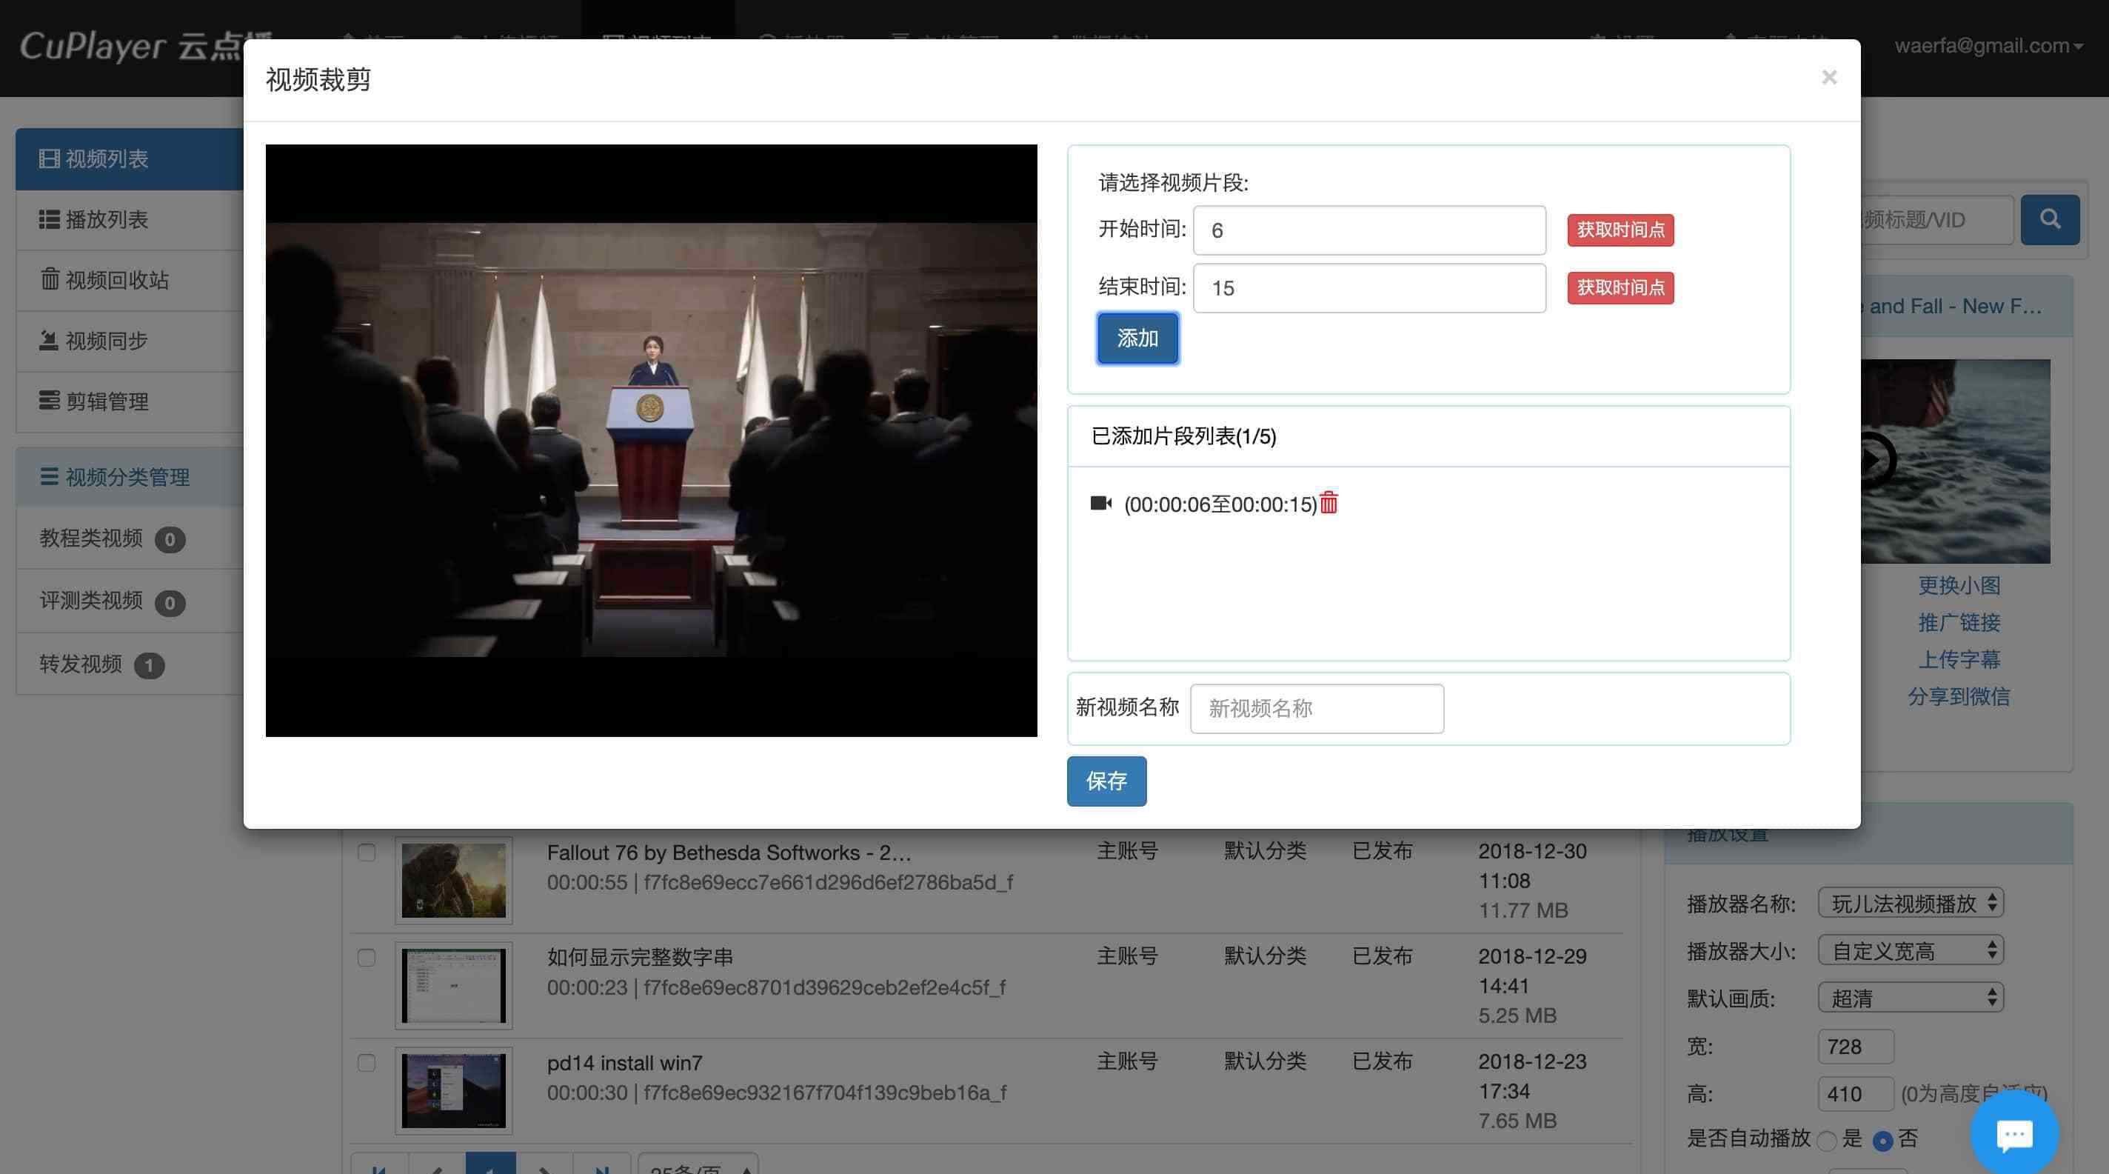Click the 宽 field showing 728
The image size is (2109, 1174).
click(x=1855, y=1047)
